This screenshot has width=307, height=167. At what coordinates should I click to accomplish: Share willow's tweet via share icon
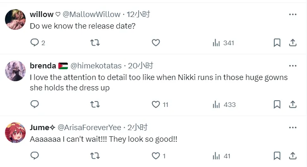point(292,43)
